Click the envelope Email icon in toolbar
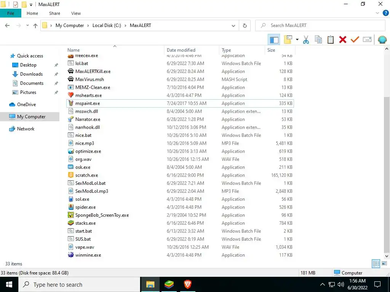The width and height of the screenshot is (390, 292). (367, 40)
